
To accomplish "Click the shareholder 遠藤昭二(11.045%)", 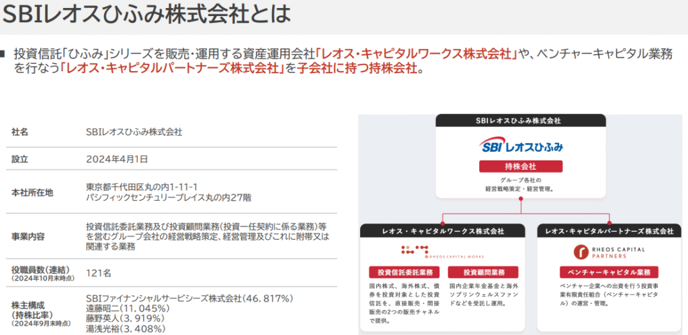I will [x=128, y=308].
